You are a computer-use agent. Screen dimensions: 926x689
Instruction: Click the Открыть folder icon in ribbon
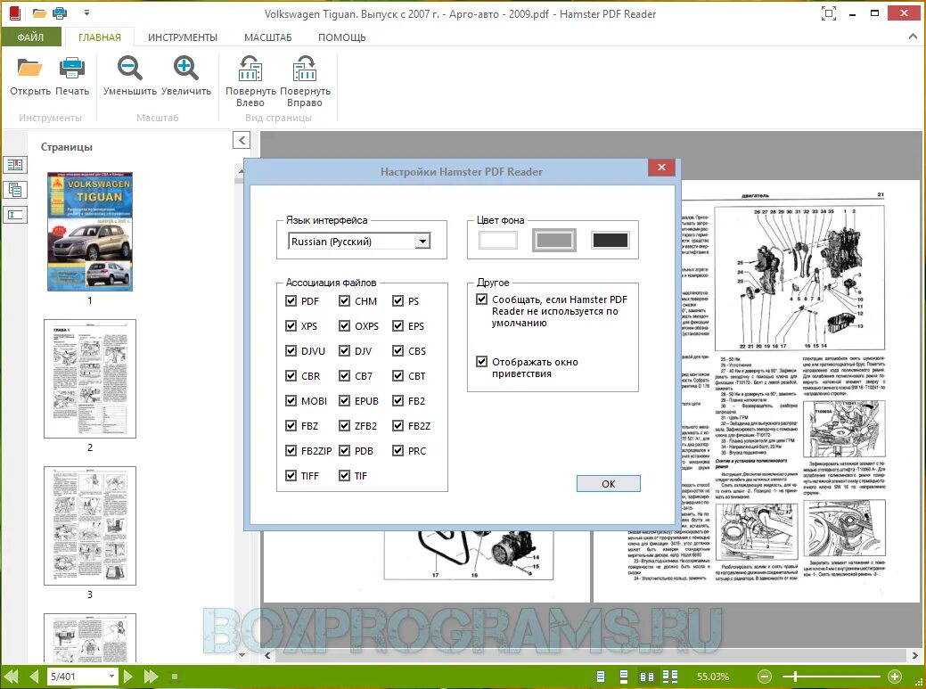point(29,69)
